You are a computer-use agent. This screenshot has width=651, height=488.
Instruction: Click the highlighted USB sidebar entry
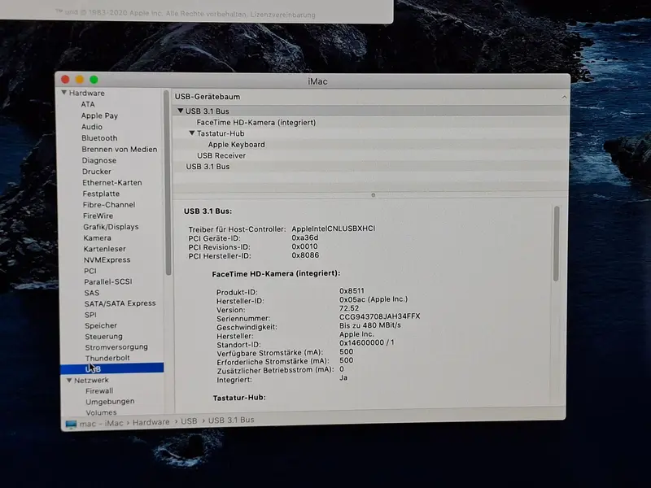pyautogui.click(x=111, y=368)
